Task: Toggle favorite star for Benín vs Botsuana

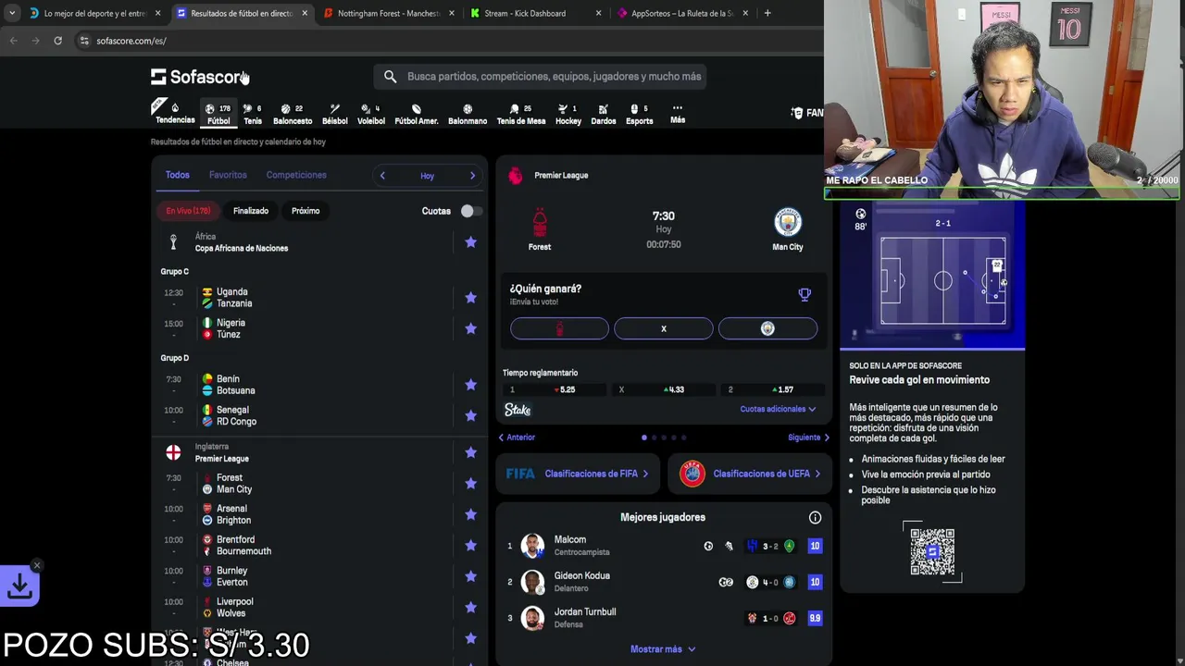Action: (470, 385)
